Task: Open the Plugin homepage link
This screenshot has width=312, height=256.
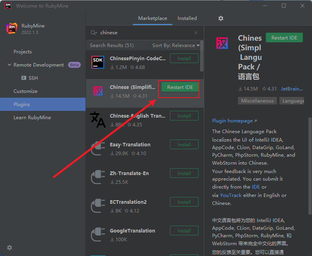Action: coord(234,121)
